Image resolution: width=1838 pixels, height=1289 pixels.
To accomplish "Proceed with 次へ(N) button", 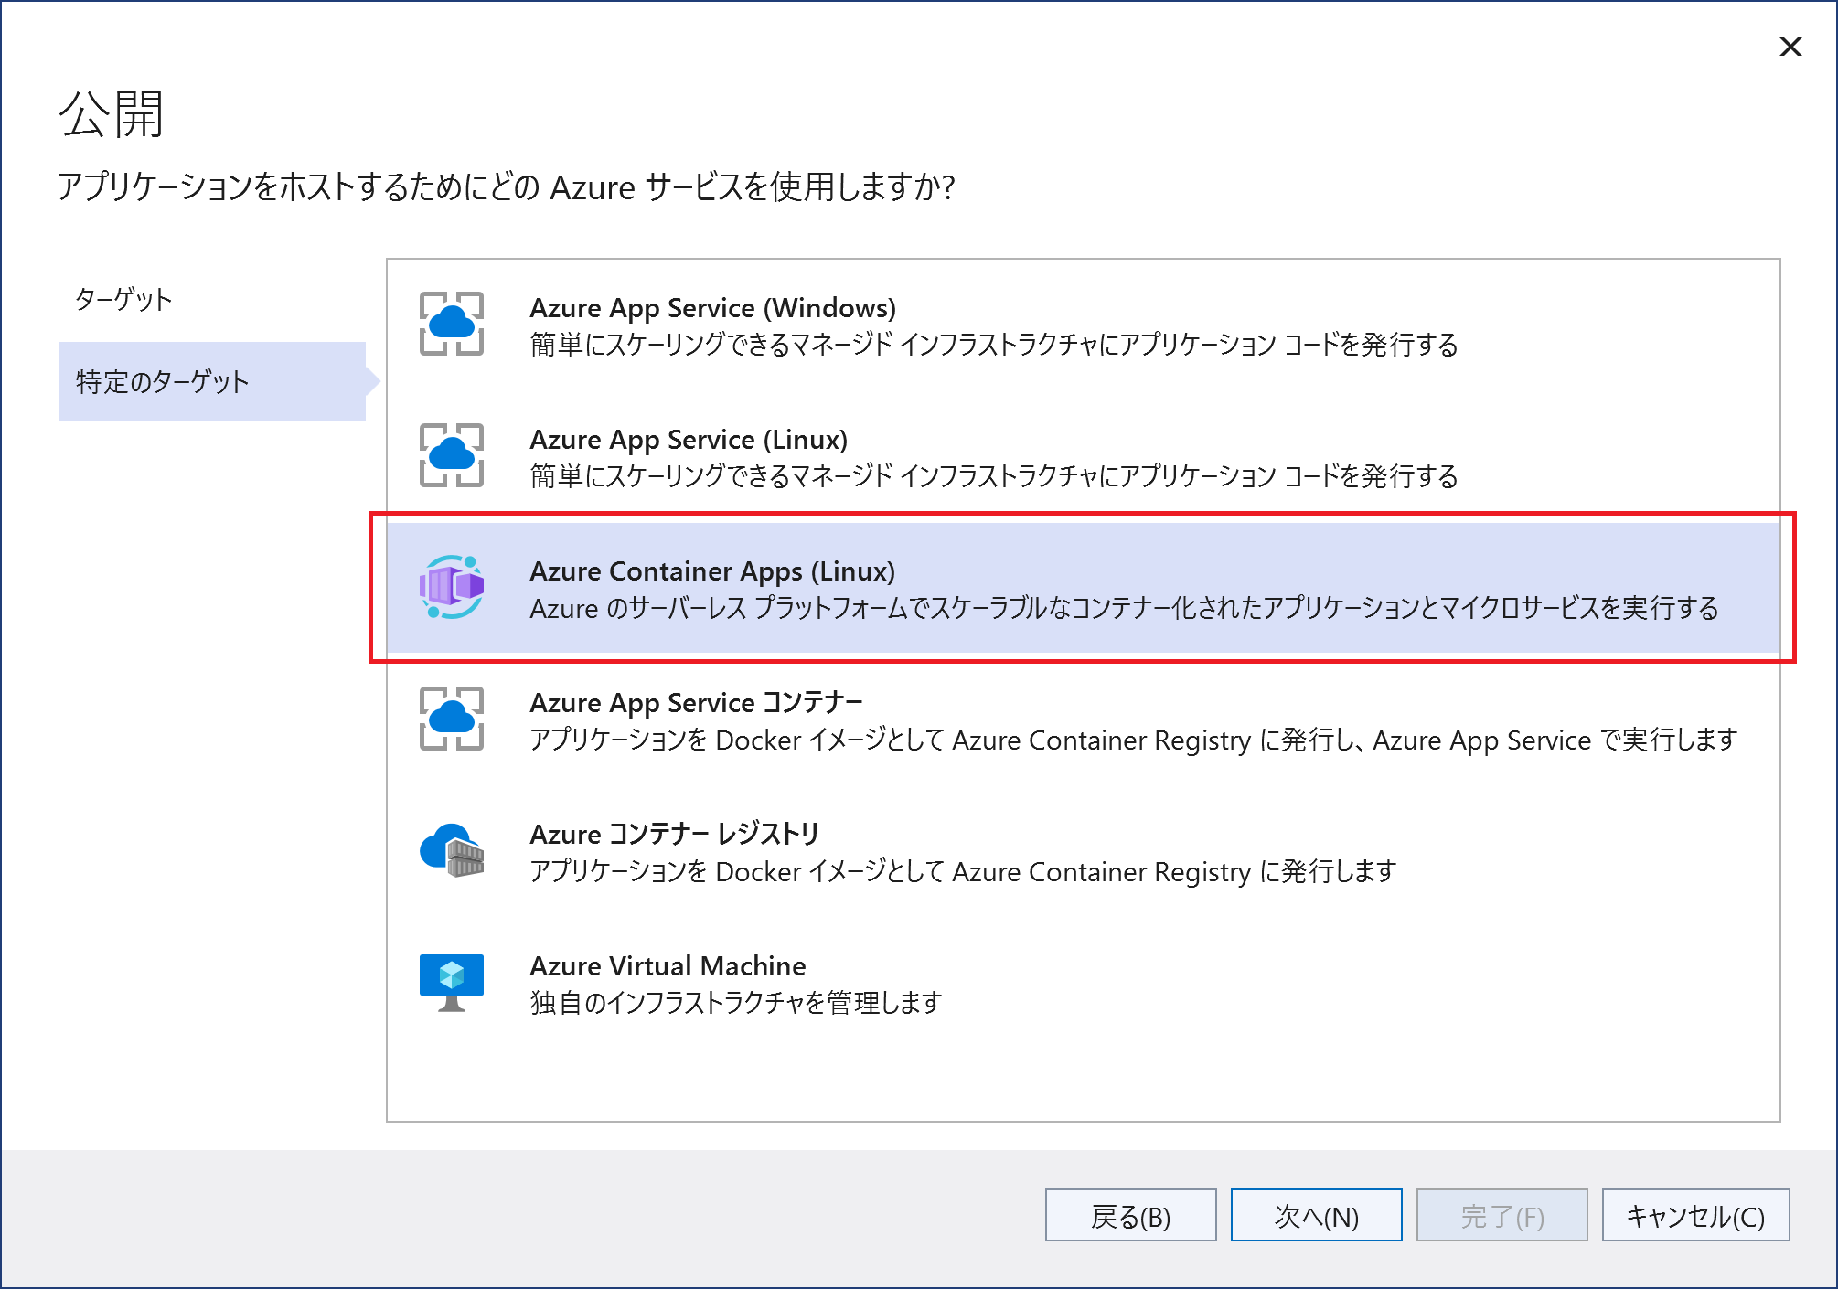I will (1316, 1215).
